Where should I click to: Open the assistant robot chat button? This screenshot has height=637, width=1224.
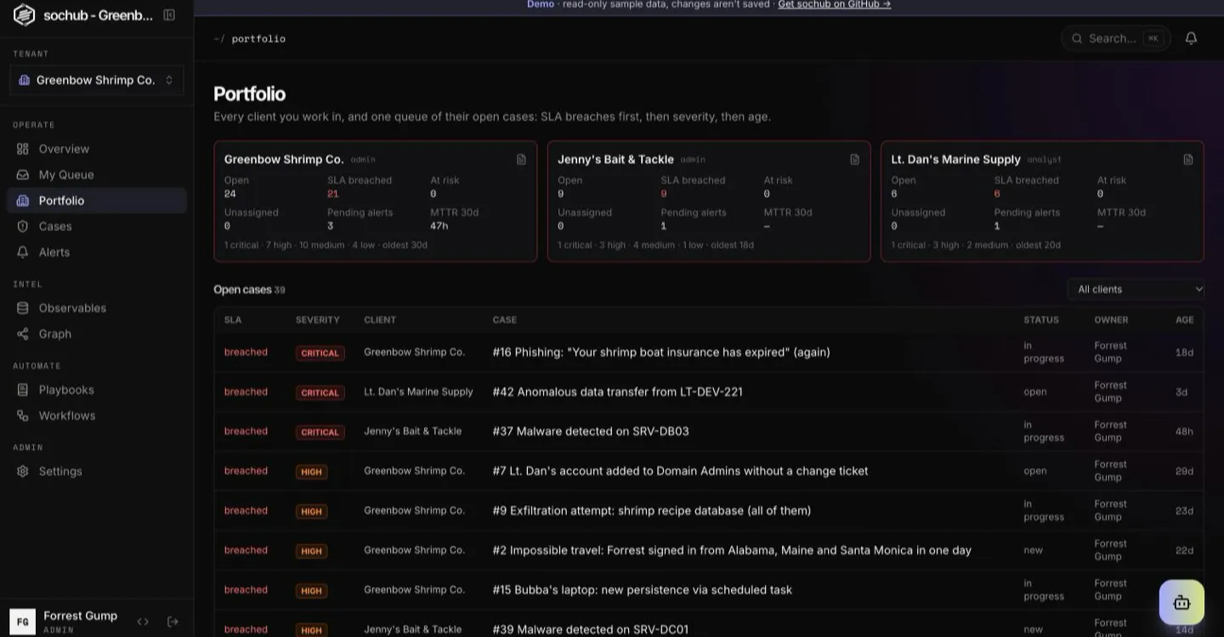point(1181,602)
